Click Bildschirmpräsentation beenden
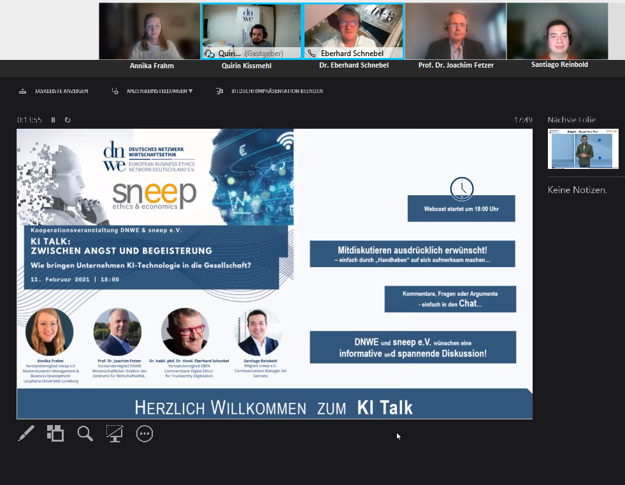This screenshot has height=485, width=625. [277, 91]
